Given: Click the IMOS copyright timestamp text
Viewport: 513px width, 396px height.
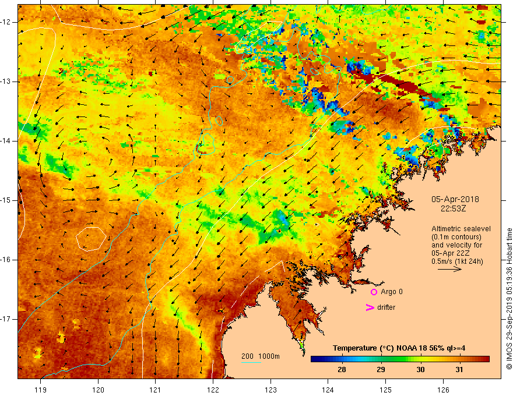Looking at the screenshot, I should click(509, 299).
